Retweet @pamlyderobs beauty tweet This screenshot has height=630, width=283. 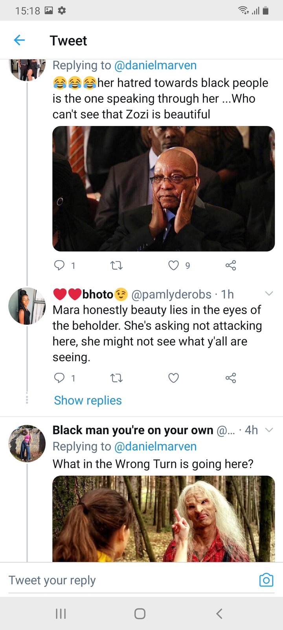click(116, 378)
